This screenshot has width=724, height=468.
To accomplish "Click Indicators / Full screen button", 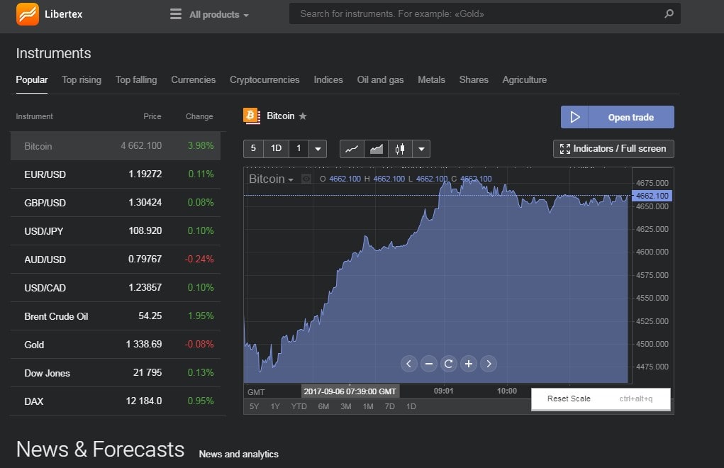I will click(613, 149).
